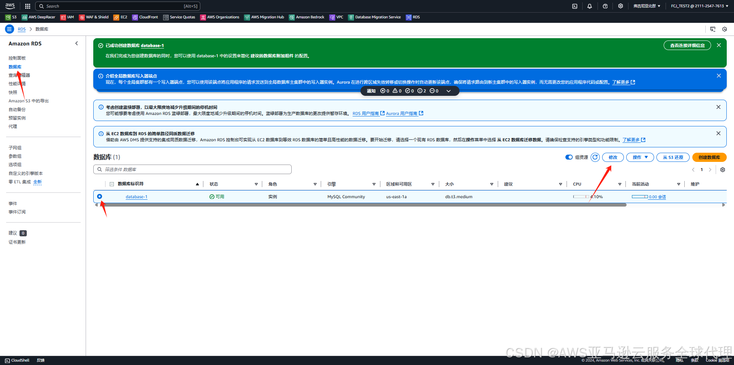Open Aurora 用户指南 link

(404, 113)
